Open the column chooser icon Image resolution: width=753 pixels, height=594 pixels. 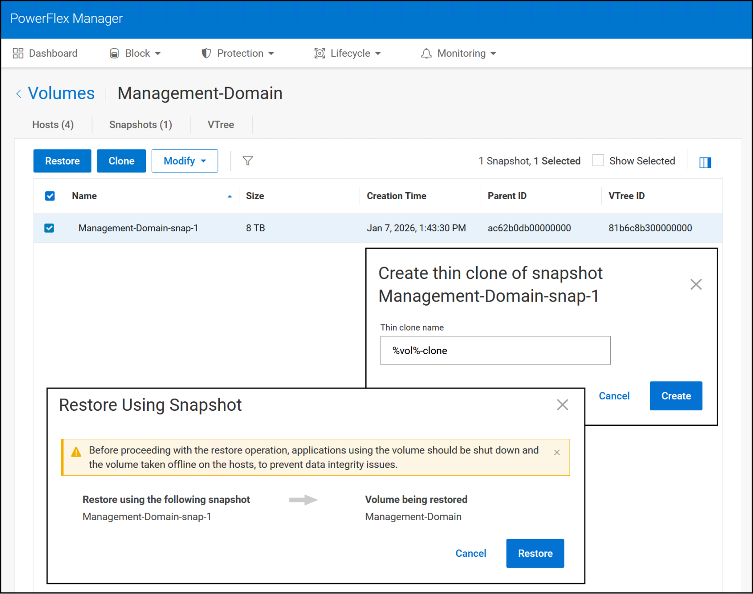pyautogui.click(x=705, y=162)
